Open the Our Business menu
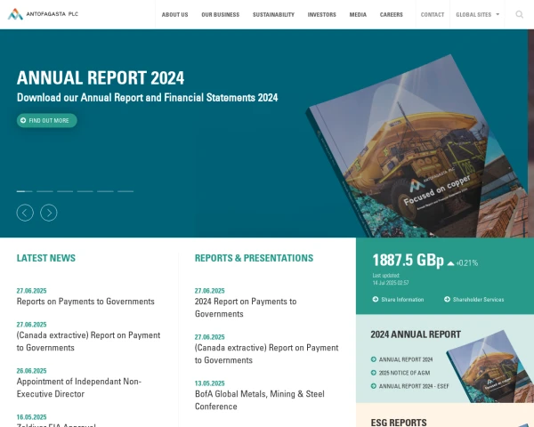Viewport: 534px width, 427px height. (x=221, y=14)
